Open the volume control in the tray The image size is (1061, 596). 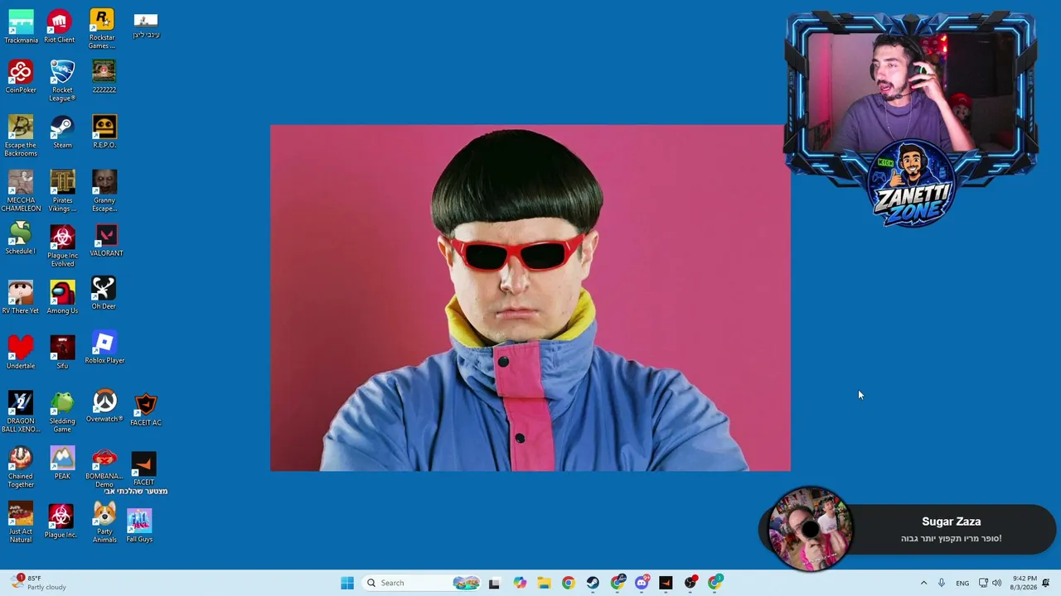(996, 583)
